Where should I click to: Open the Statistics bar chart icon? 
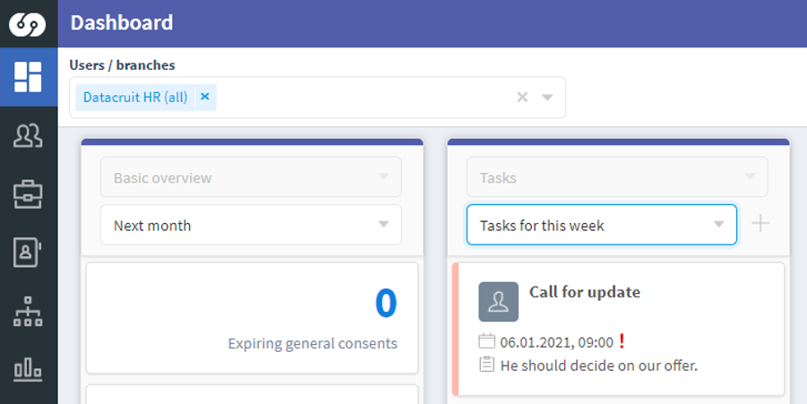coord(29,370)
